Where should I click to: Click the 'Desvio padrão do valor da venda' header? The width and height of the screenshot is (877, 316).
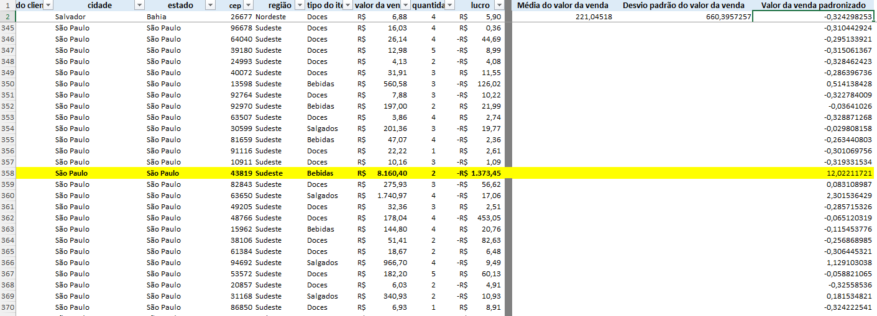pos(683,6)
